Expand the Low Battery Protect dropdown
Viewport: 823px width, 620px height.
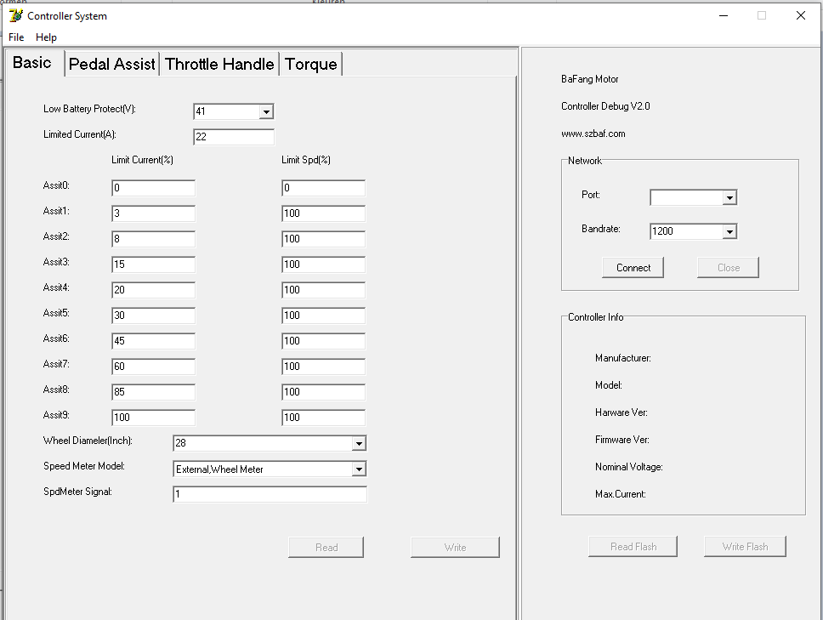[x=265, y=111]
